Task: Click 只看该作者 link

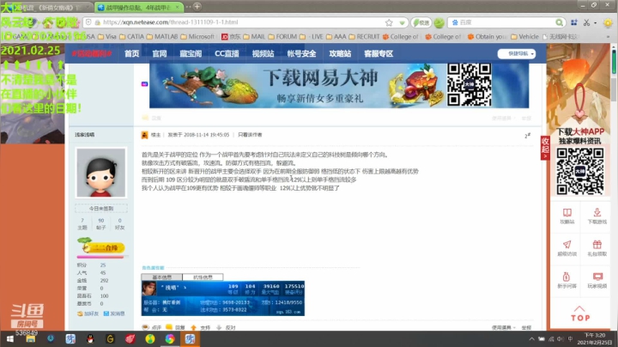Action: [x=250, y=135]
